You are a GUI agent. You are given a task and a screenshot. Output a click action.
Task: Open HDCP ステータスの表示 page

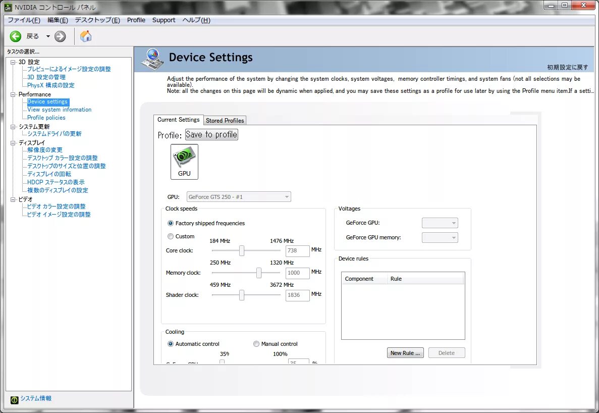(x=56, y=182)
